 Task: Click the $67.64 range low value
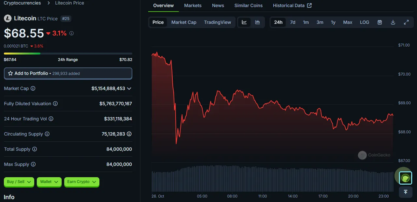pos(10,60)
